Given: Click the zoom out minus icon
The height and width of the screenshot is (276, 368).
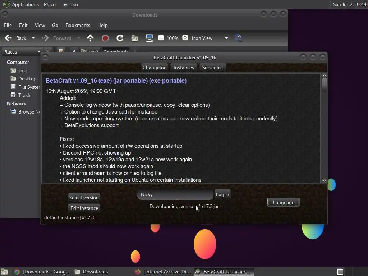Looking at the screenshot, I should (161, 38).
